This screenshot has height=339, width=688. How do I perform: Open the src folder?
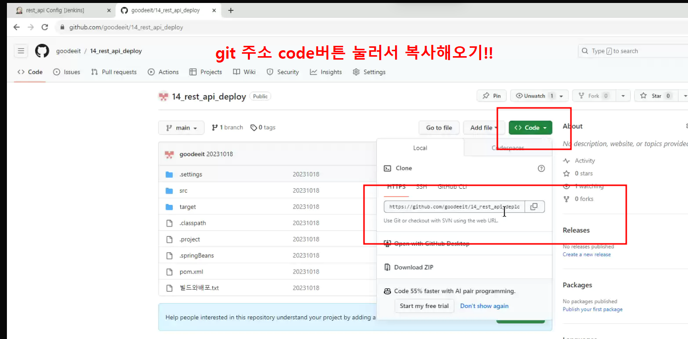183,191
